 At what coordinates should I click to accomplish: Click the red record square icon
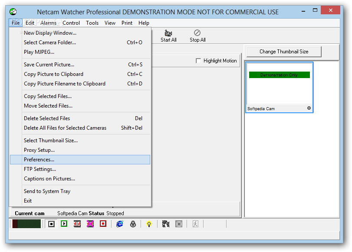103,224
